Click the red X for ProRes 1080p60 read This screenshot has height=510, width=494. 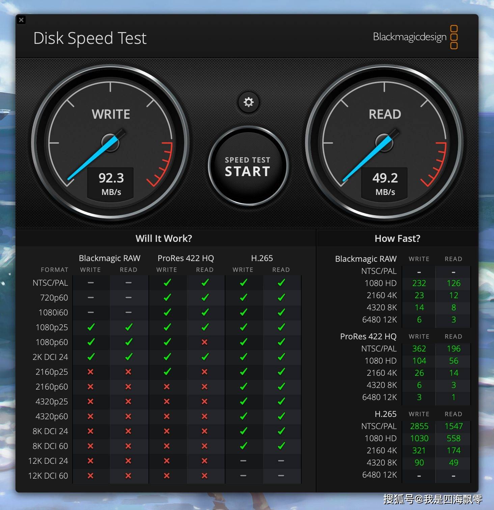pos(204,342)
